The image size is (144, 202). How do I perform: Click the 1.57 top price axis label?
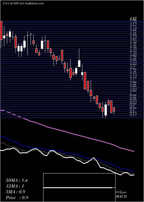[x=133, y=18]
